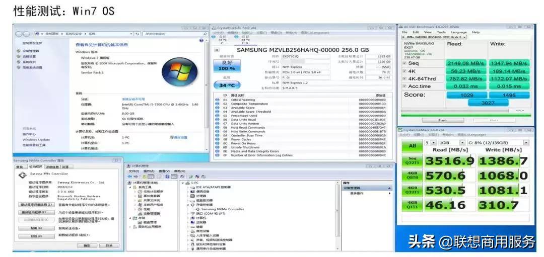544x257 pixels.
Task: Click the green All button in CrystalDiskMark
Action: tap(413, 146)
